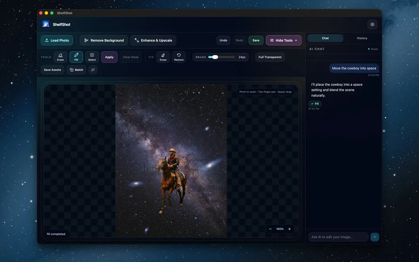Open Save Assets
419x262 pixels.
coord(52,70)
